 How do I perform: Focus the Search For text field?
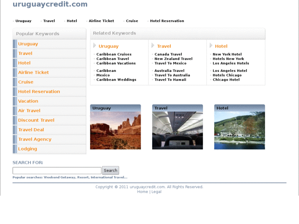coord(57,171)
